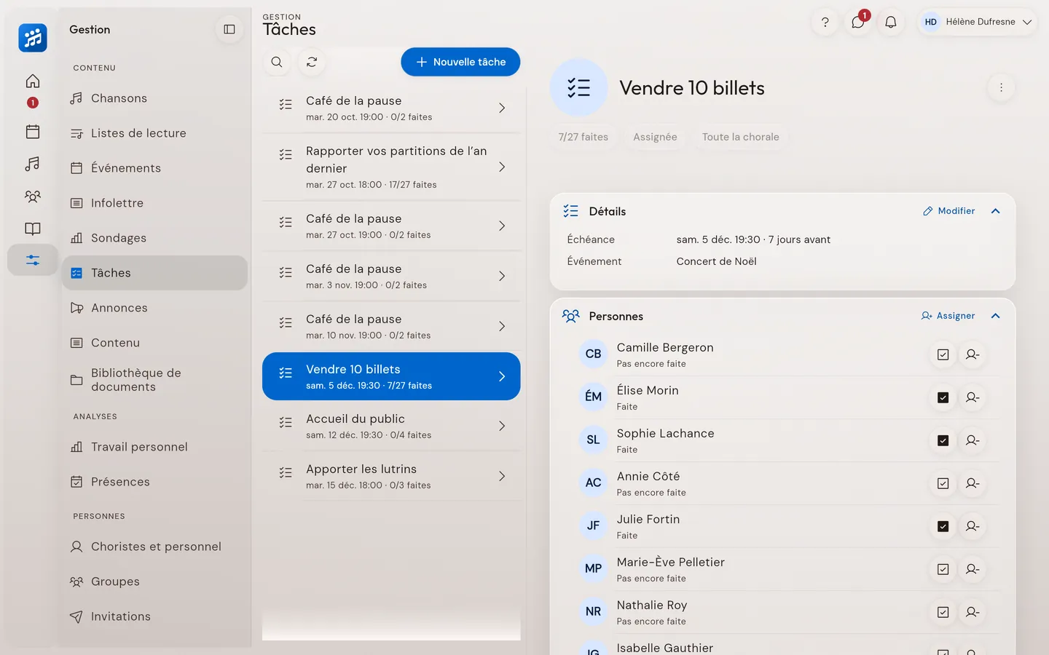The width and height of the screenshot is (1049, 655).
Task: Click Assigner in the Personnes section
Action: pos(948,316)
